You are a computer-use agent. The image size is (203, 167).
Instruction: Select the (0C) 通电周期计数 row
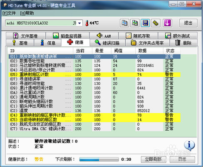pos(94,97)
